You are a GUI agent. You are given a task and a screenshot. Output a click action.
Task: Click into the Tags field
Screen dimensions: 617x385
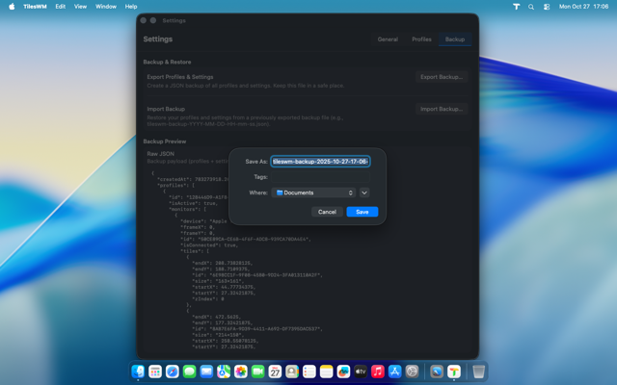coord(320,177)
